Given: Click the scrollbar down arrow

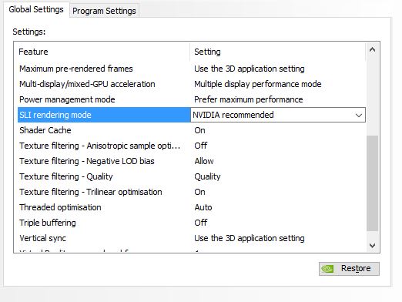Looking at the screenshot, I should 372,246.
